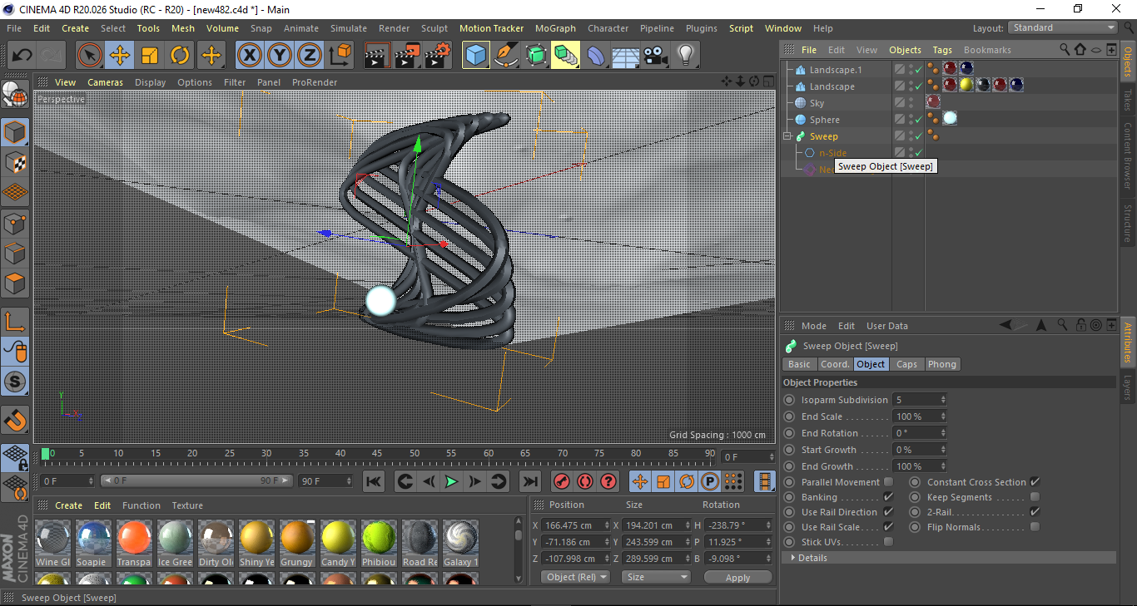Viewport: 1137px width, 606px height.
Task: Click the X position input field
Action: (577, 525)
